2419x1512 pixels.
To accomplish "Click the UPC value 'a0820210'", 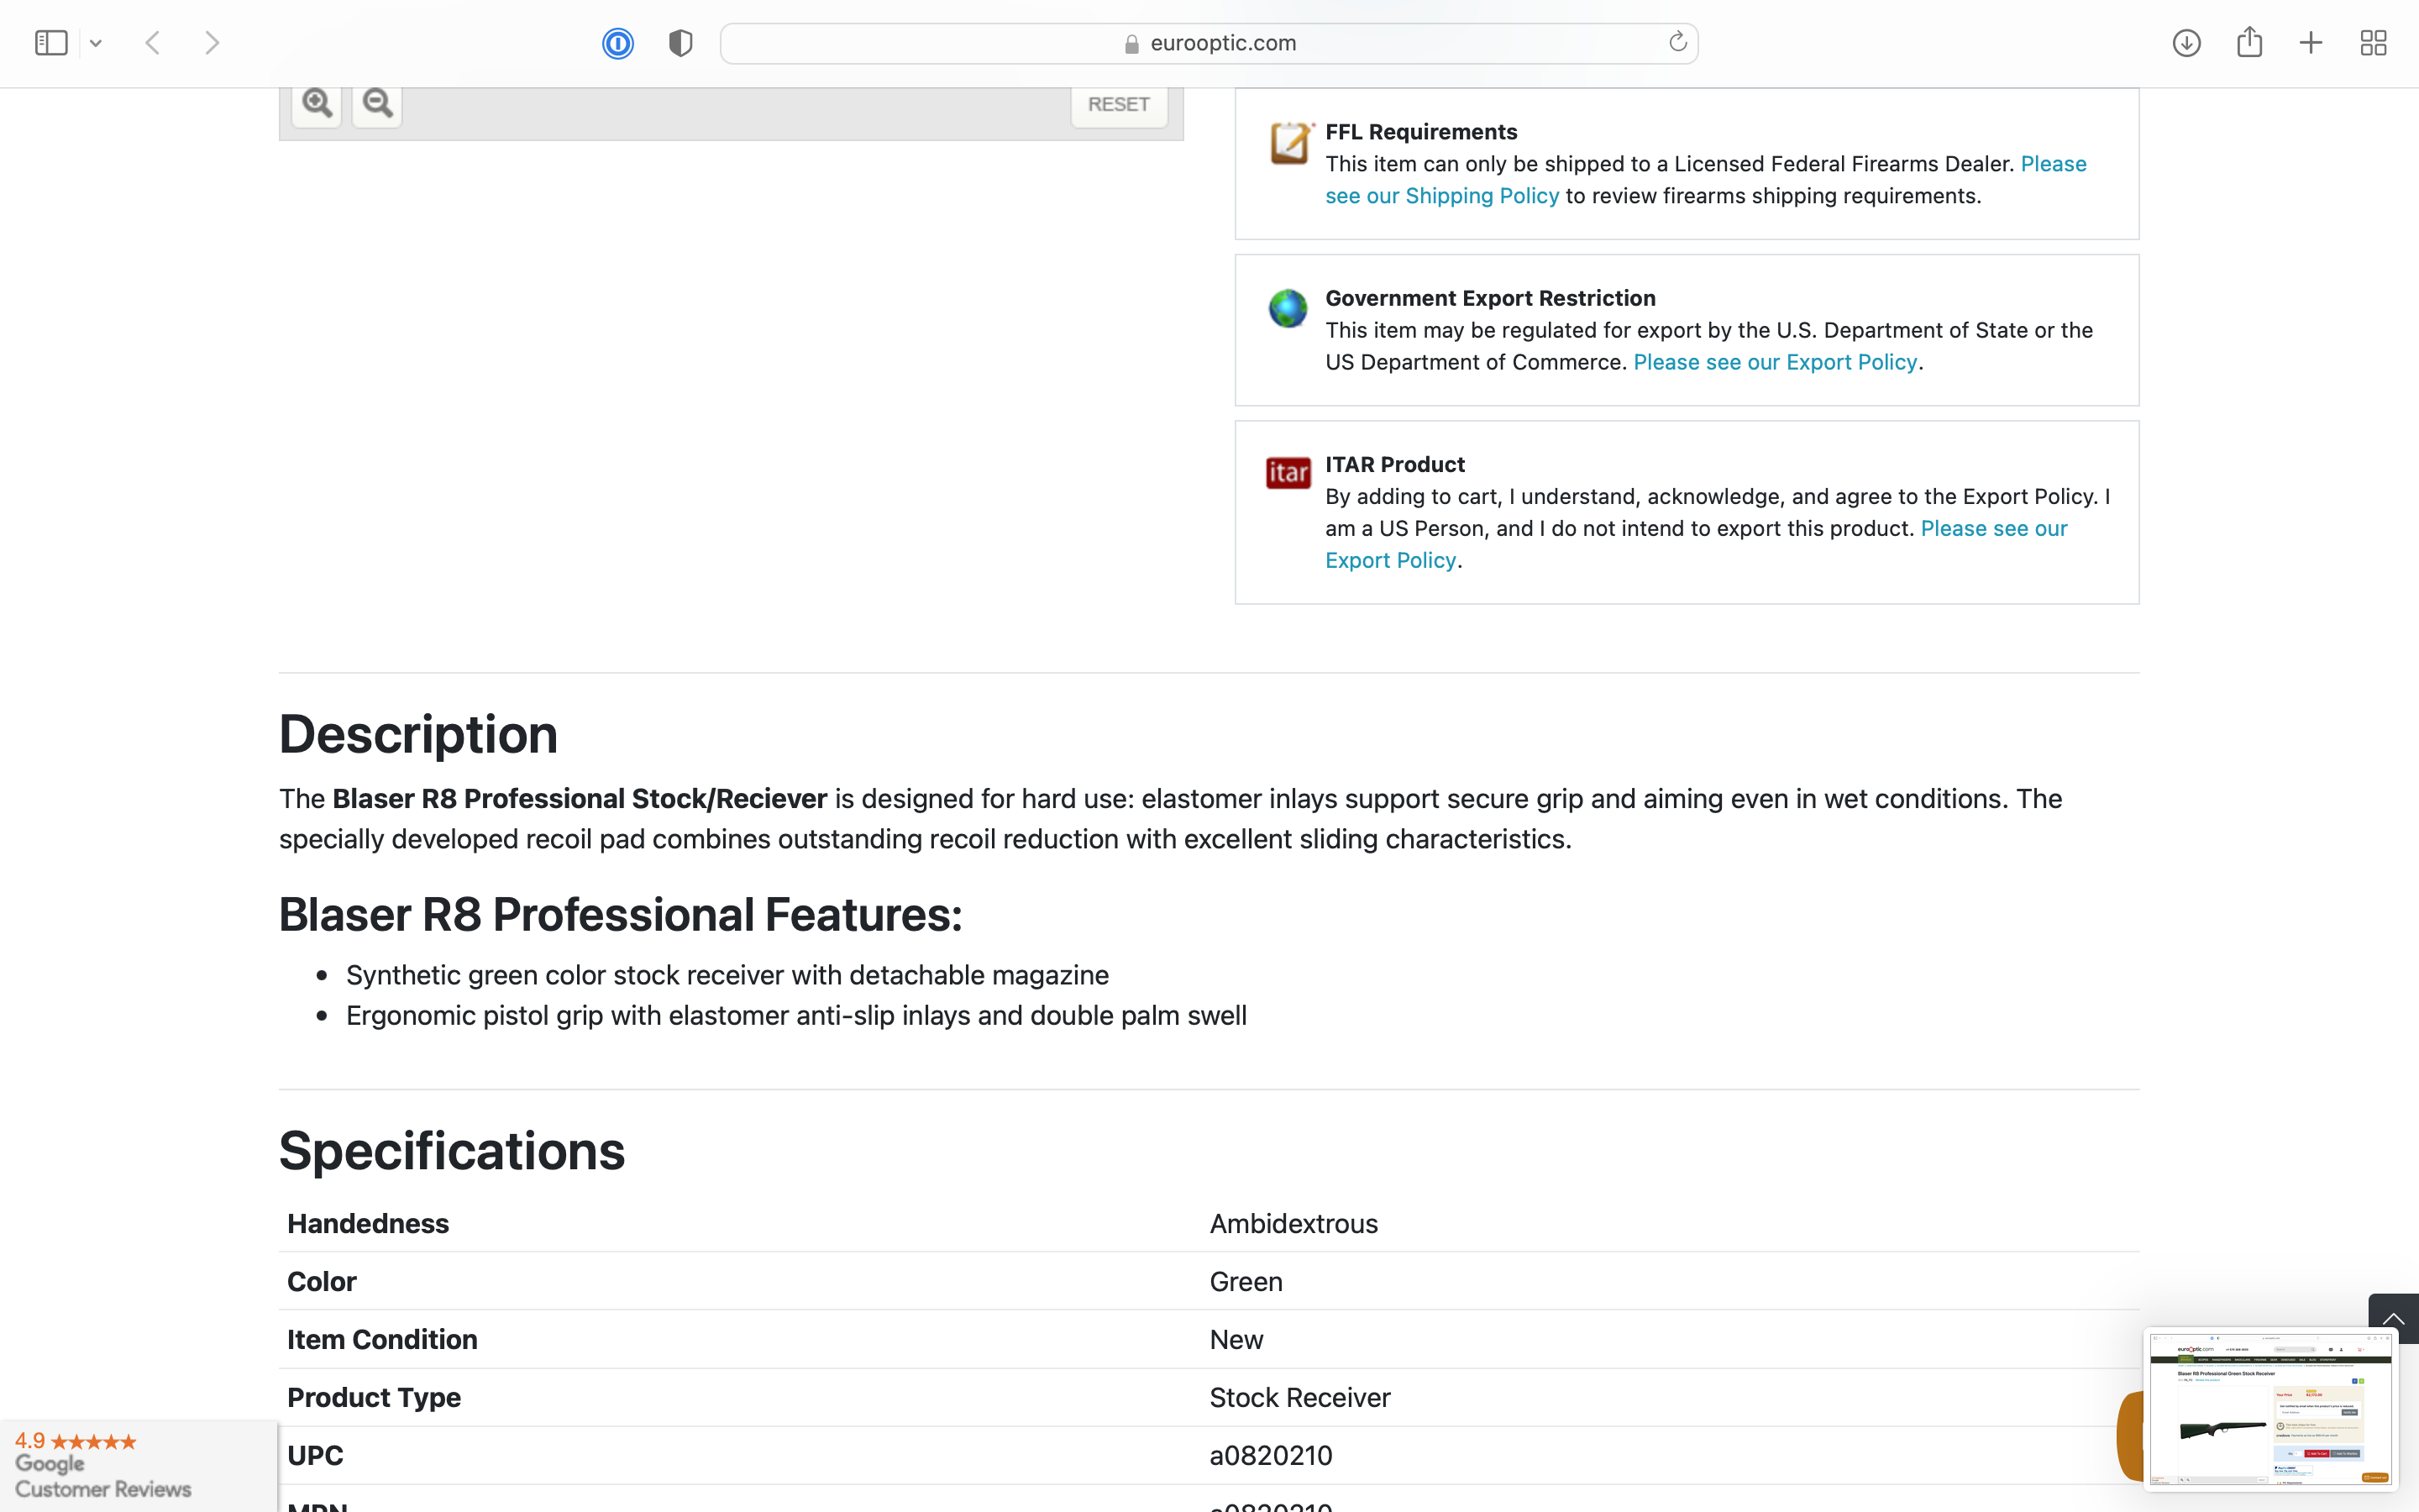I will coord(1271,1455).
